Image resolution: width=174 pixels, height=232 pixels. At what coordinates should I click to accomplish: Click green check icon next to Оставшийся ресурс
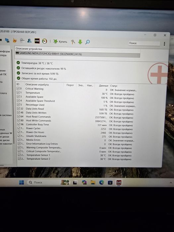(18, 68)
